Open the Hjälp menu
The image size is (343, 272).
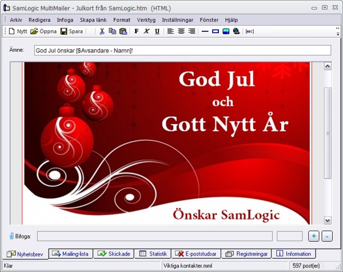[231, 20]
